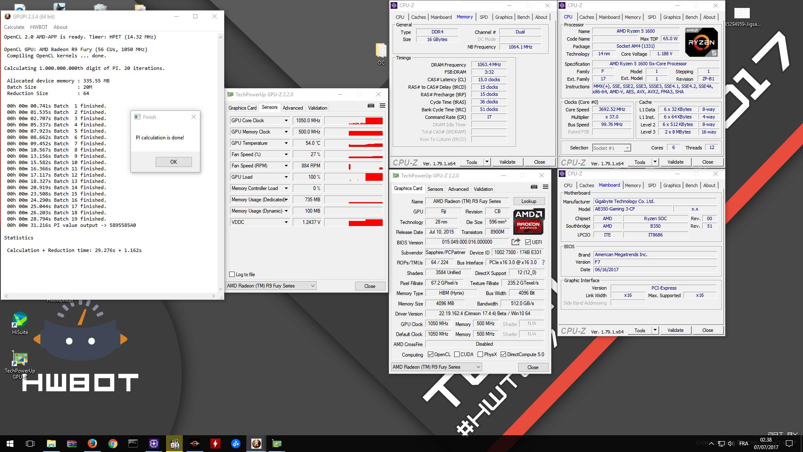The width and height of the screenshot is (803, 452).
Task: Click the BIOS share/export icon in GPU-Z
Action: tap(516, 242)
